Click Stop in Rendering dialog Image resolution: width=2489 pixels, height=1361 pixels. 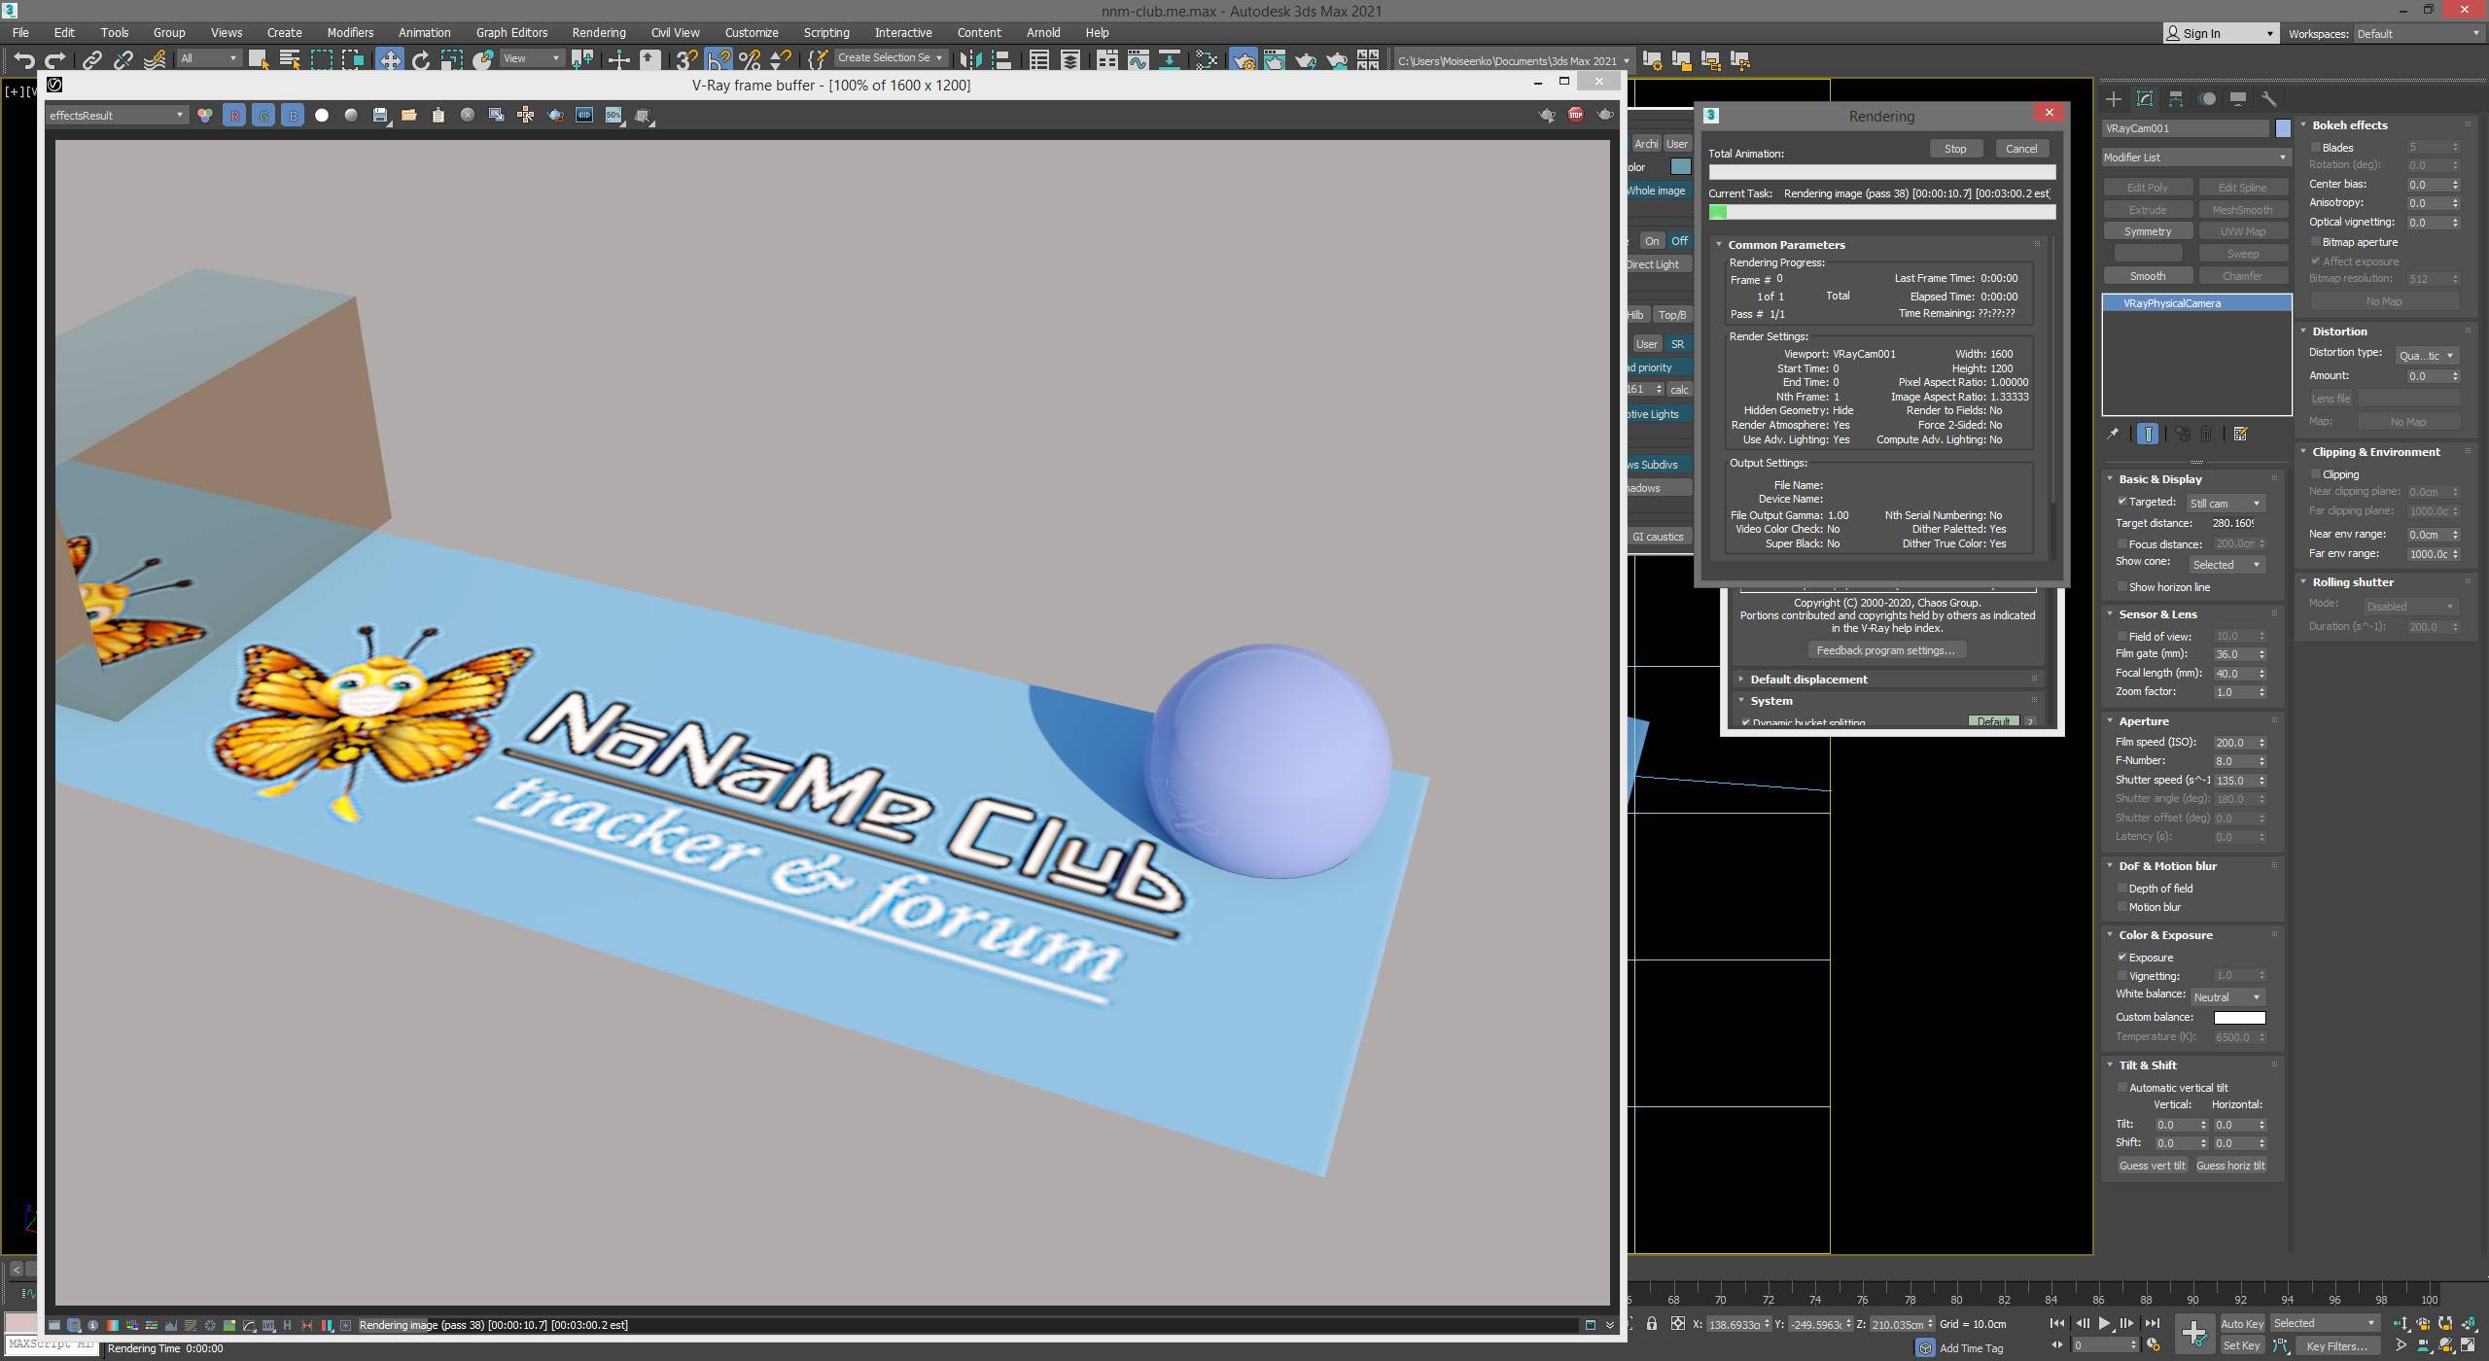1955,149
